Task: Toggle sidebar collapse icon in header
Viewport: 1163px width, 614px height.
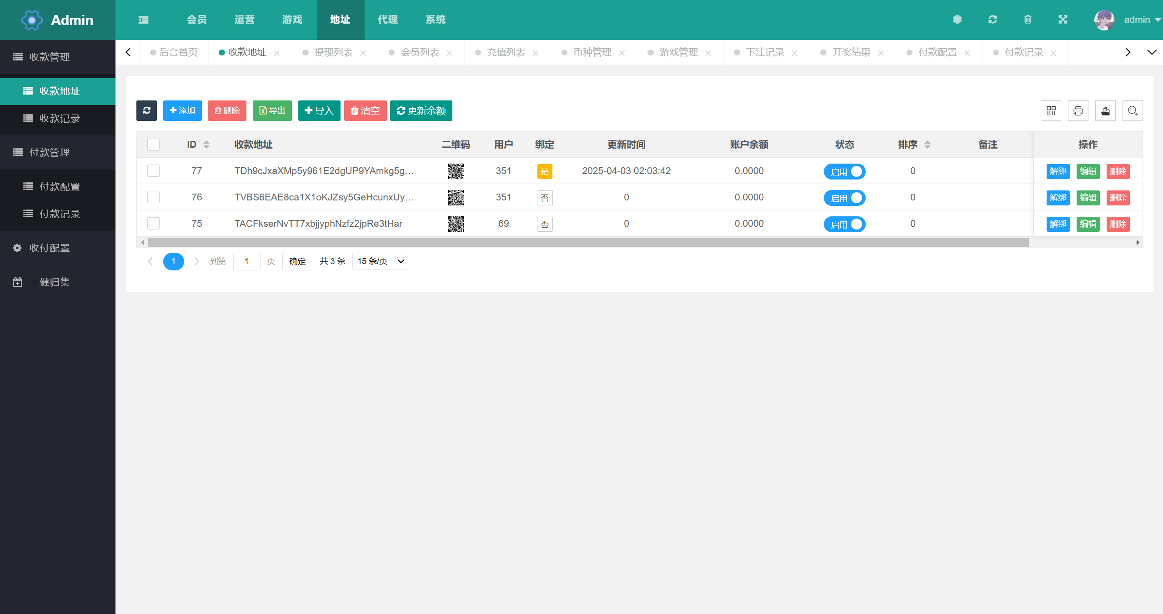Action: point(143,20)
